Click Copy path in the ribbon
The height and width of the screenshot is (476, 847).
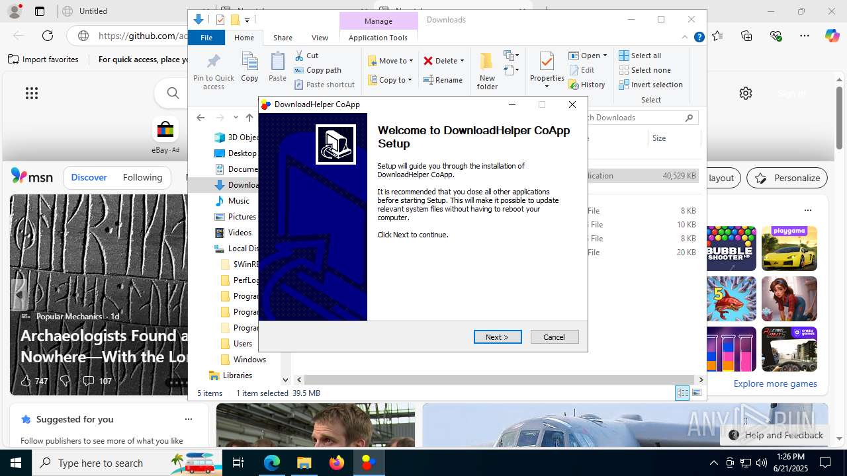pos(318,70)
